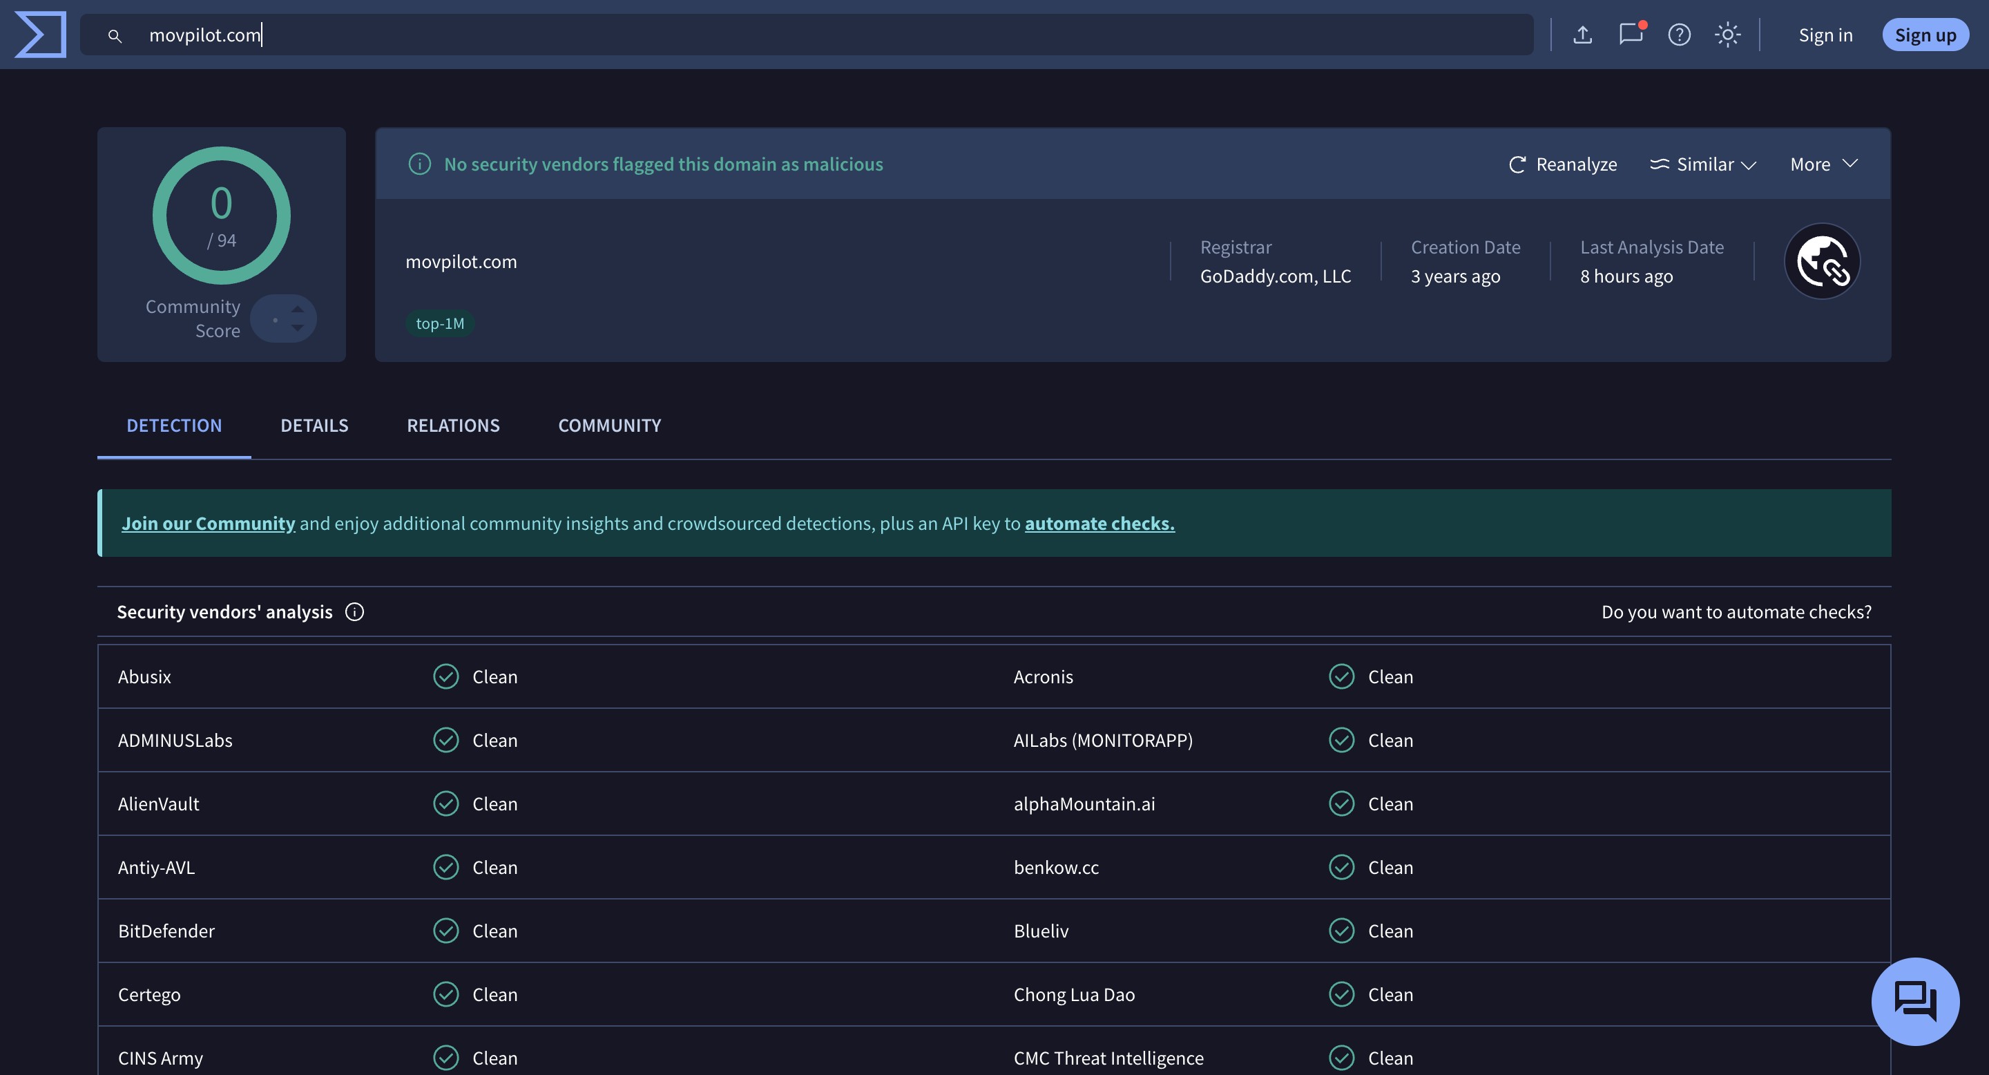Screen dimensions: 1989x1075
Task: Click the CMC Threat Intelligence checkmark icon
Action: (x=1341, y=1058)
